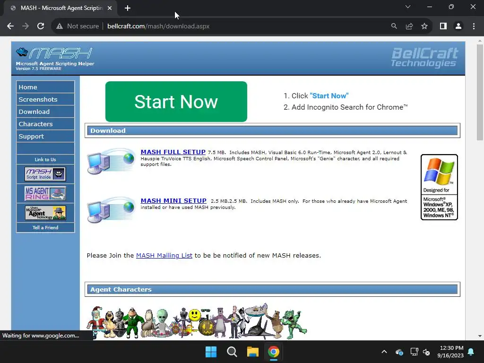Screen dimensions: 484x363
Task: Click the computer icon beside MASH FULL SETUP
Action: tap(111, 161)
